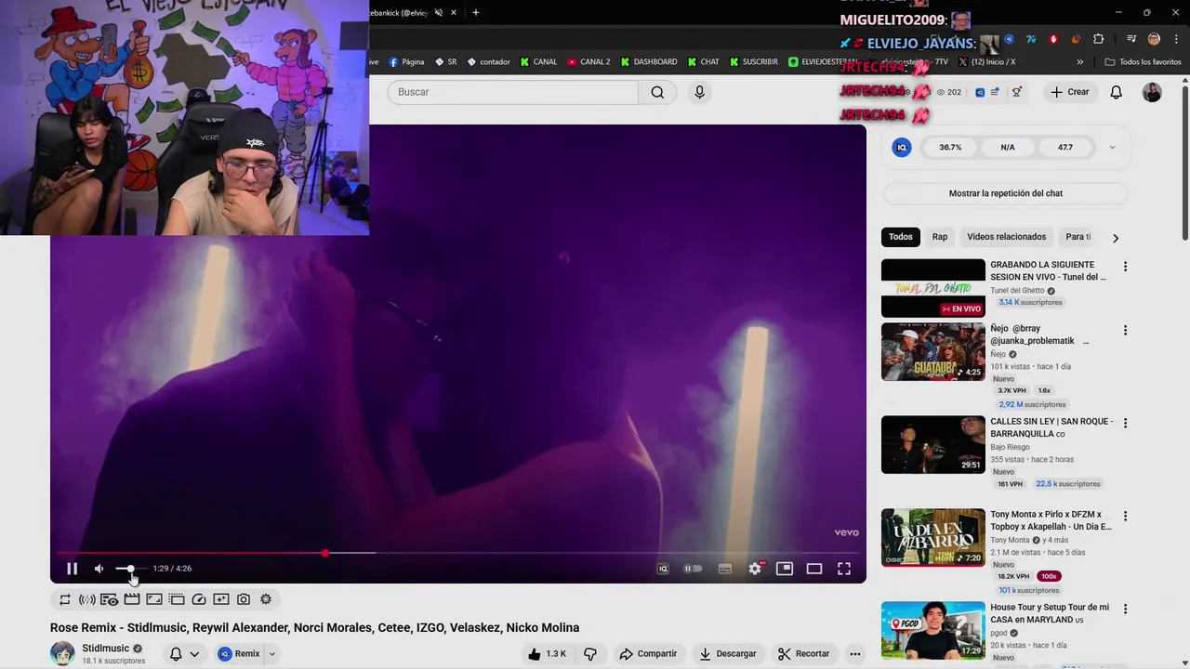Viewport: 1190px width, 669px height.
Task: Open the playback speed gauge icon
Action: (199, 599)
